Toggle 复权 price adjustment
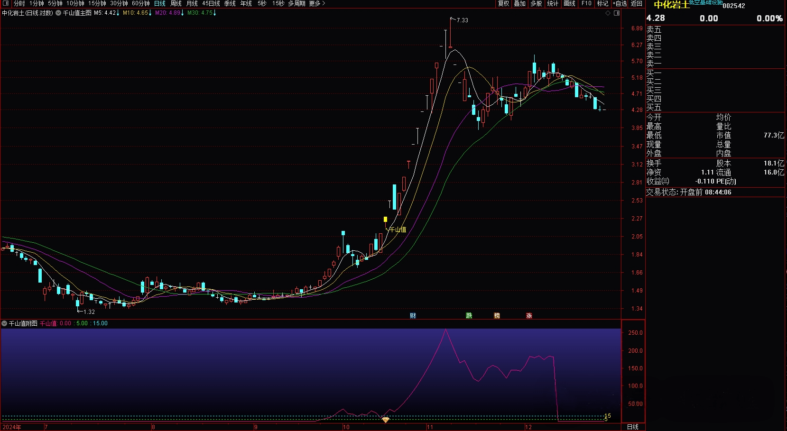 [x=503, y=3]
